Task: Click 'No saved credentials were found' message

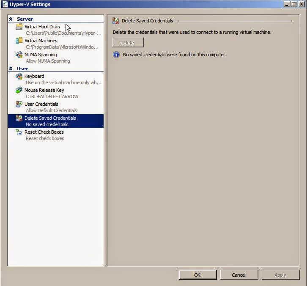Action: (175, 55)
